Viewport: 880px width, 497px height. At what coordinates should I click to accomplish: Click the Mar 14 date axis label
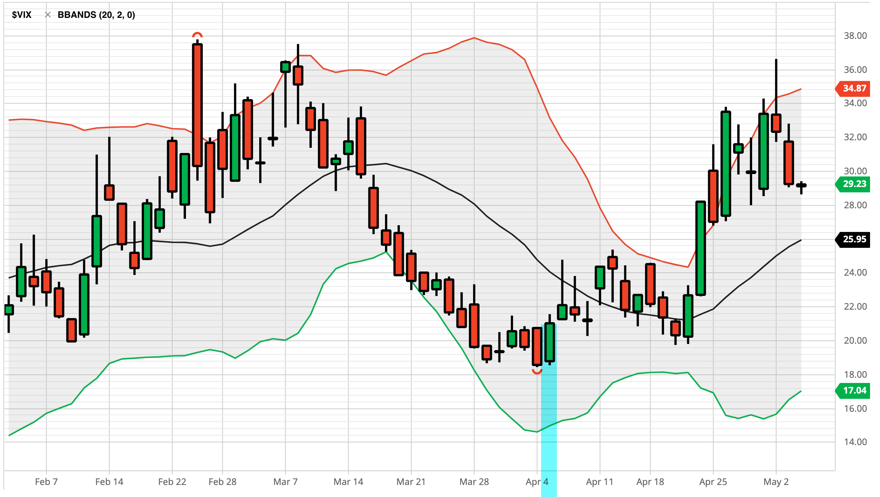[x=348, y=482]
